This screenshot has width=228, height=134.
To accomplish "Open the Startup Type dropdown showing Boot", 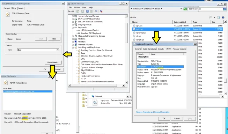I will coord(57,50).
